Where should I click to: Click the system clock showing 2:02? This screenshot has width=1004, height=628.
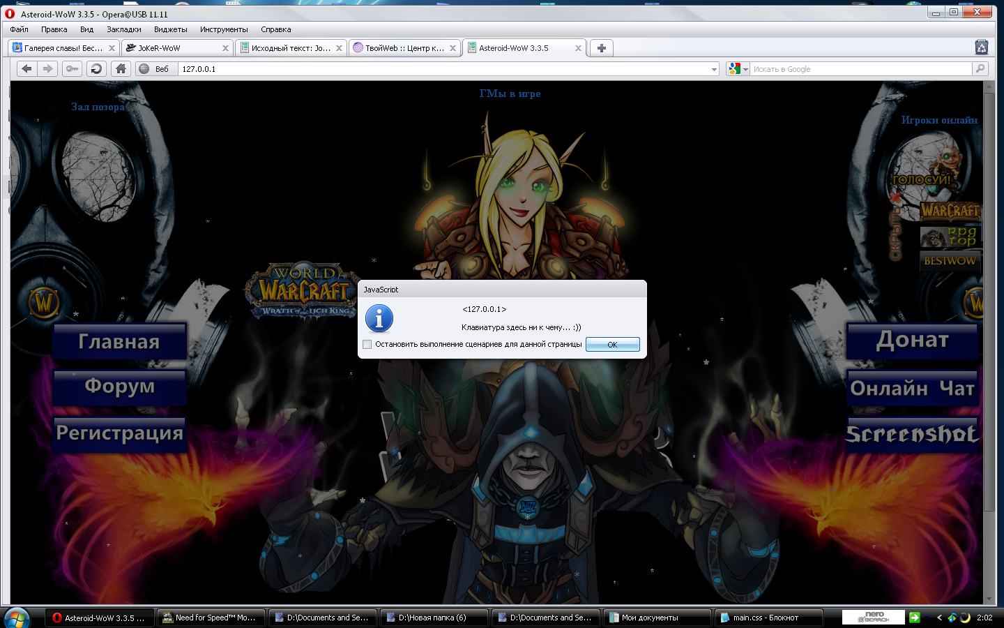click(x=984, y=618)
